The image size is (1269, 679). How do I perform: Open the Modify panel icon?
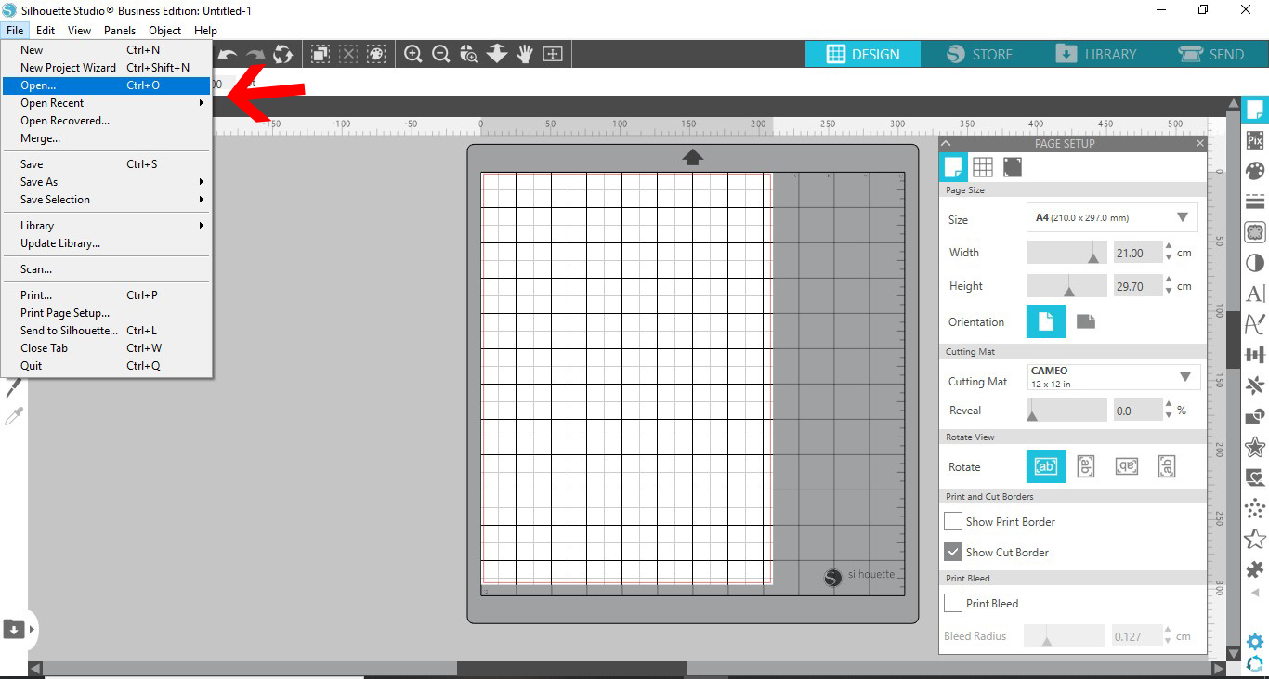pyautogui.click(x=1255, y=416)
